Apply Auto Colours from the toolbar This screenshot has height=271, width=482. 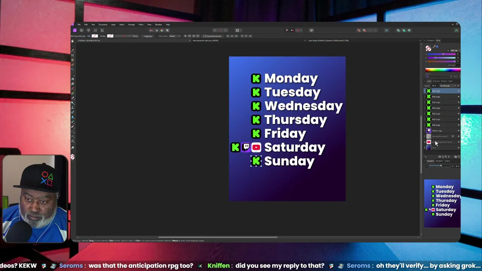tap(162, 30)
